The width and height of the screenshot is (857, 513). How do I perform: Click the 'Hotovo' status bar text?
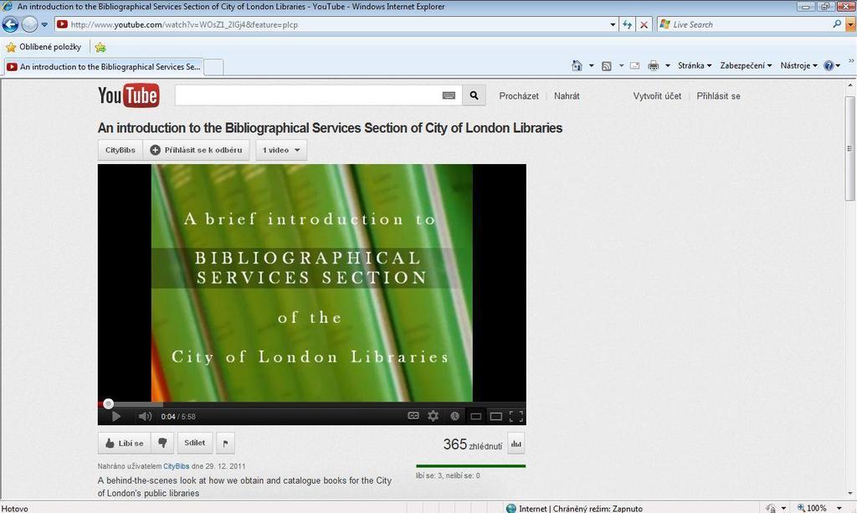pos(15,509)
